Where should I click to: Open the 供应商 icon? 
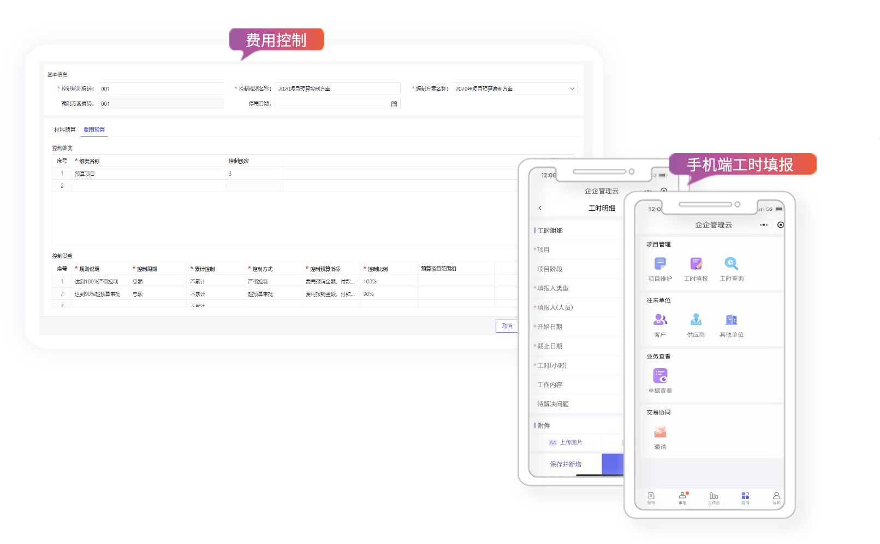tap(695, 320)
